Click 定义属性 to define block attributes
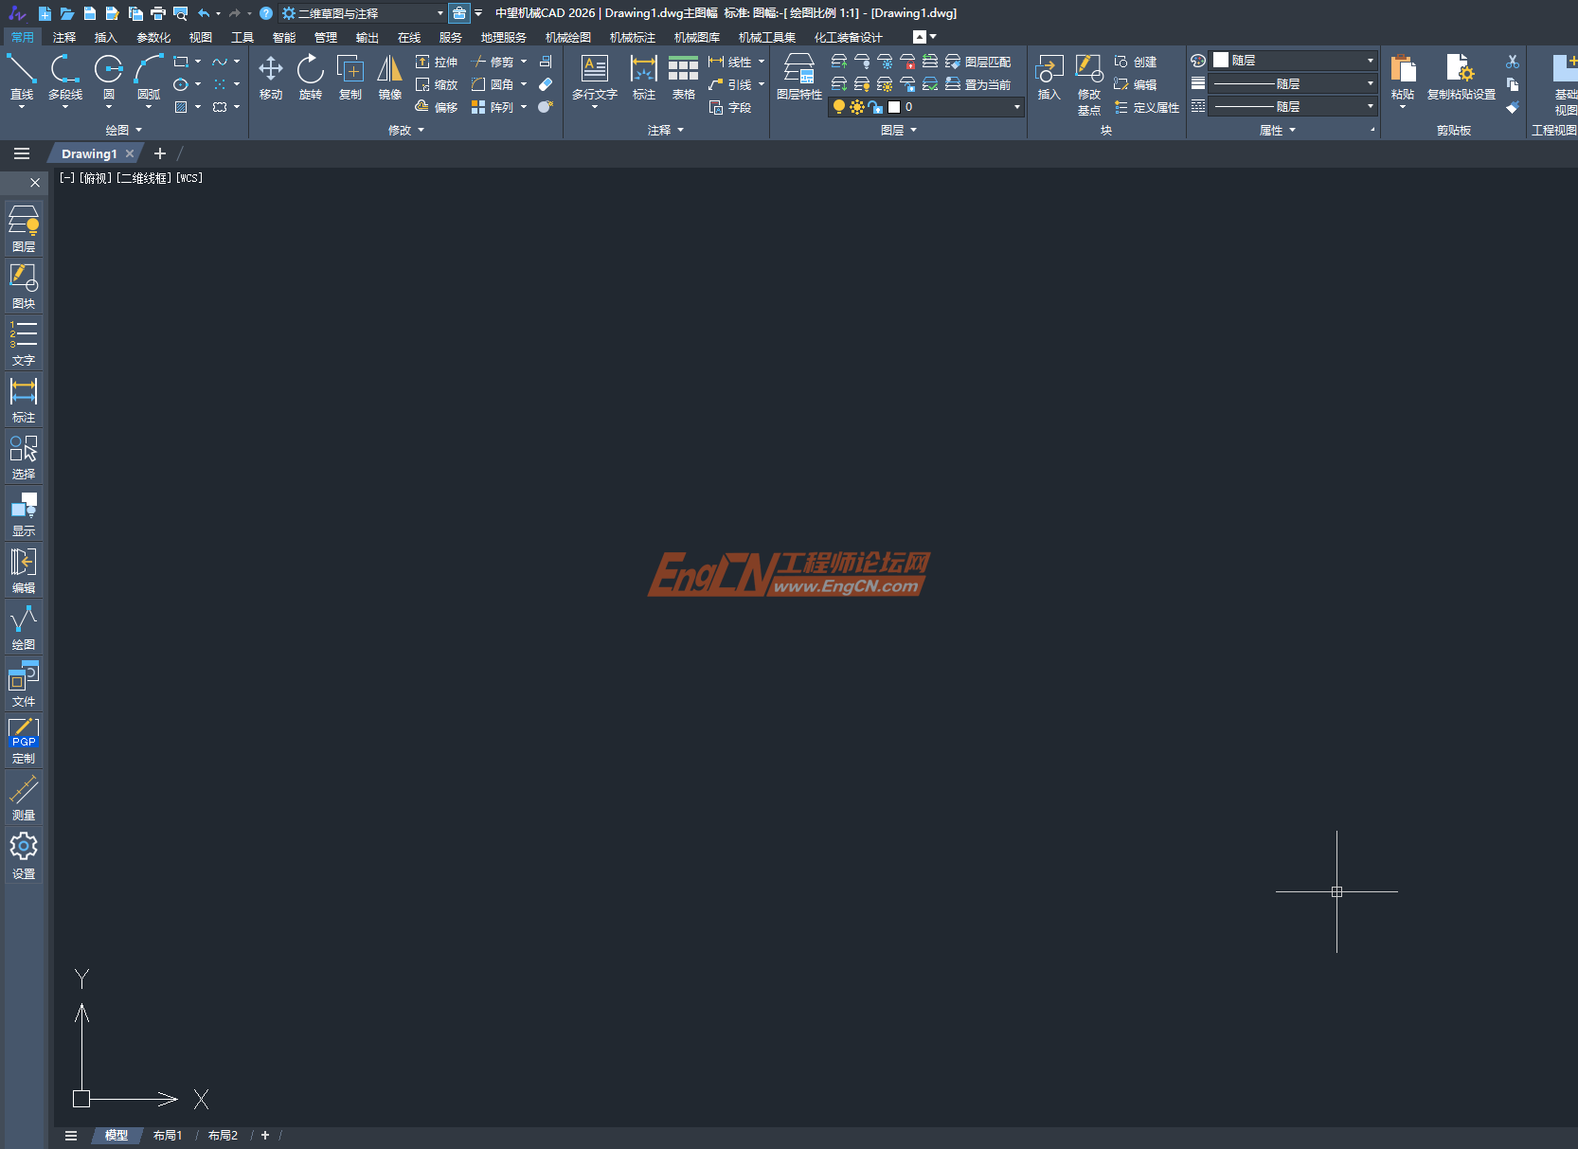Screen dimensions: 1578x1149 coord(1148,107)
